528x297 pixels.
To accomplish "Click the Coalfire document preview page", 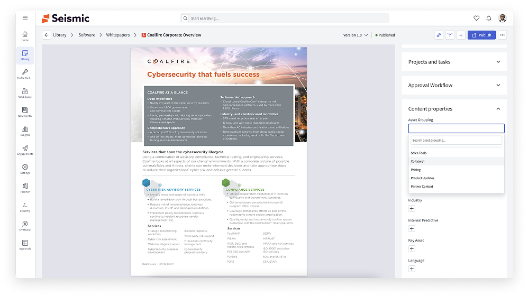I will (219, 162).
